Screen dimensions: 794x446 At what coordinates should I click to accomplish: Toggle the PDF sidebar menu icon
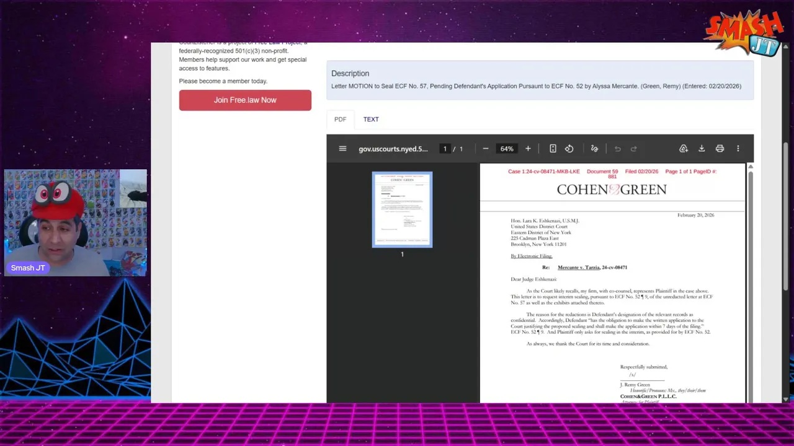[x=342, y=149]
